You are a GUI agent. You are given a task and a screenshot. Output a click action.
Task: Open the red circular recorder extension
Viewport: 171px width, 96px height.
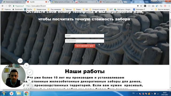click(165, 6)
